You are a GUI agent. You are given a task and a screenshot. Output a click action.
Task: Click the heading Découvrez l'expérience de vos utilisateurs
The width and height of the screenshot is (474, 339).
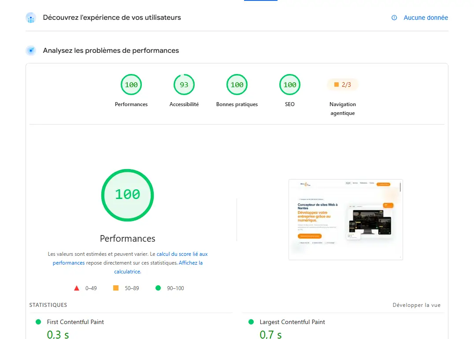tap(112, 18)
